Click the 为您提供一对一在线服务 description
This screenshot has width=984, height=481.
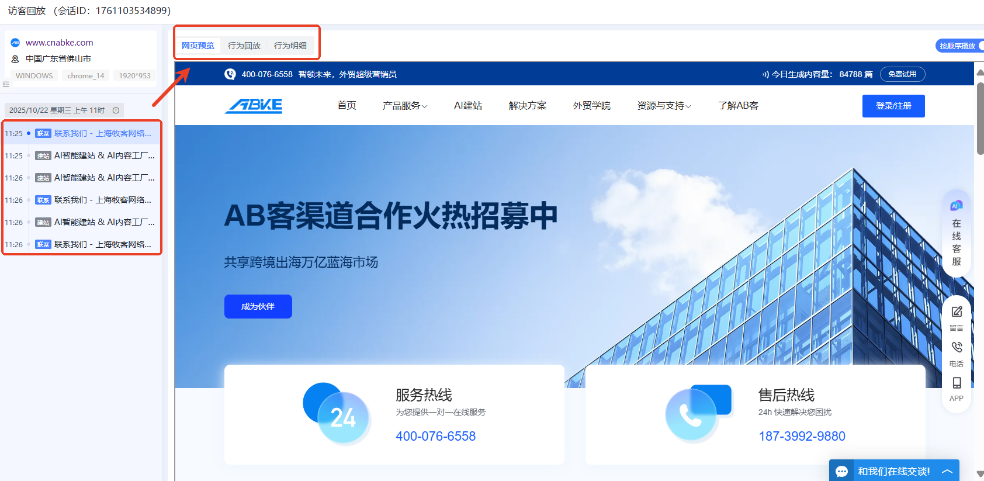pyautogui.click(x=441, y=412)
